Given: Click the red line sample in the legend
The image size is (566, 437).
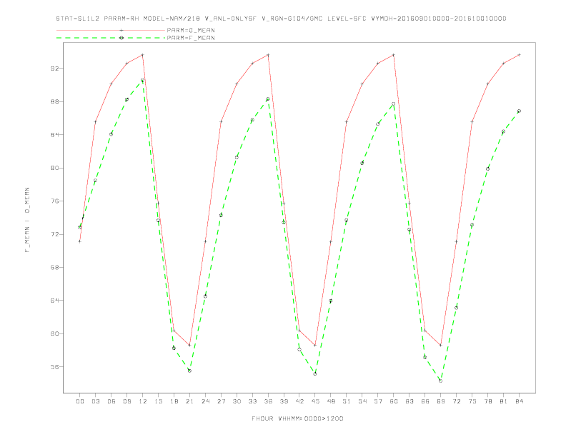Looking at the screenshot, I should [111, 30].
